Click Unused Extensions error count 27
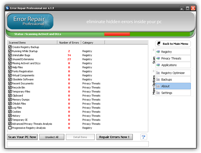 pyautogui.click(x=69, y=59)
